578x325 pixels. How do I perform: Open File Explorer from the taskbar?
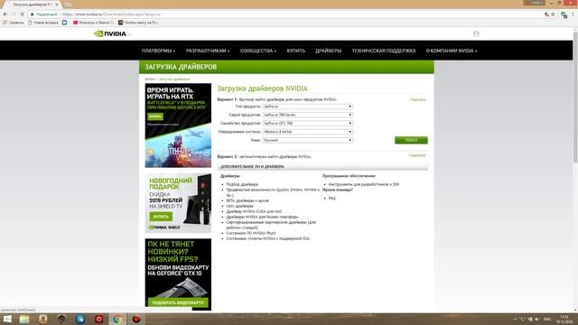coord(24,319)
